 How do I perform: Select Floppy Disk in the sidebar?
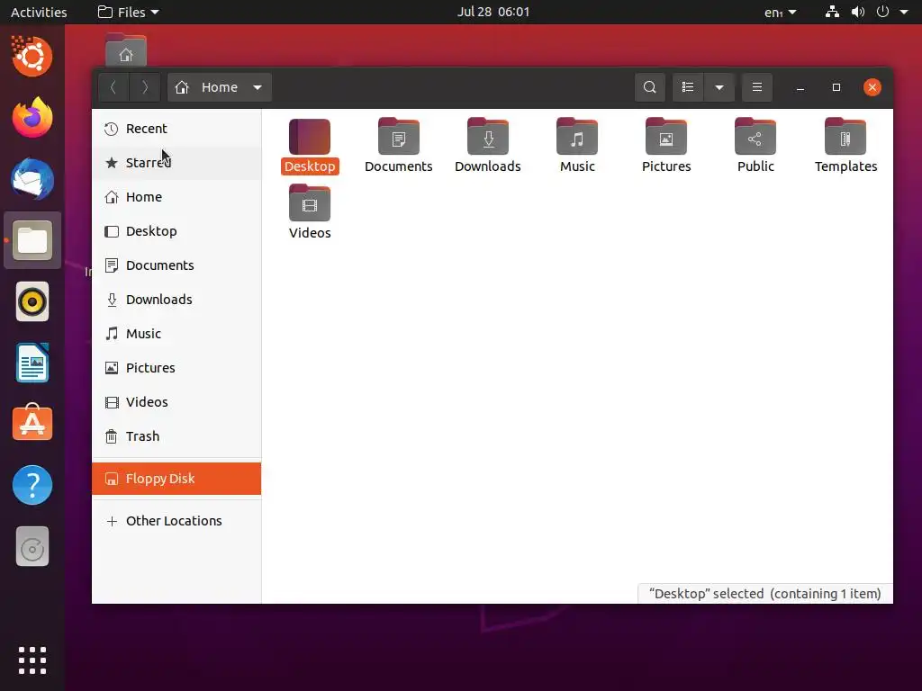pos(176,479)
